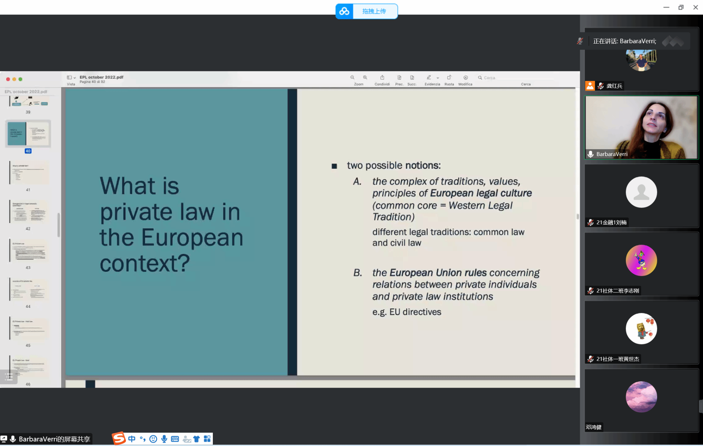Go to next page with Succ. icon
703x446 pixels.
click(x=412, y=78)
